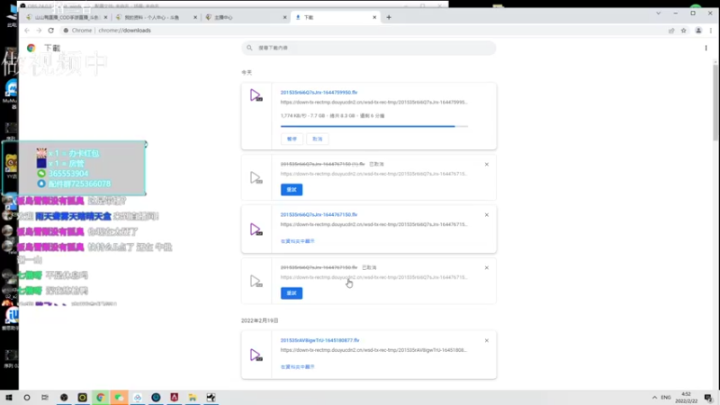Close the 主播中心 tab
This screenshot has width=720, height=405.
(284, 17)
